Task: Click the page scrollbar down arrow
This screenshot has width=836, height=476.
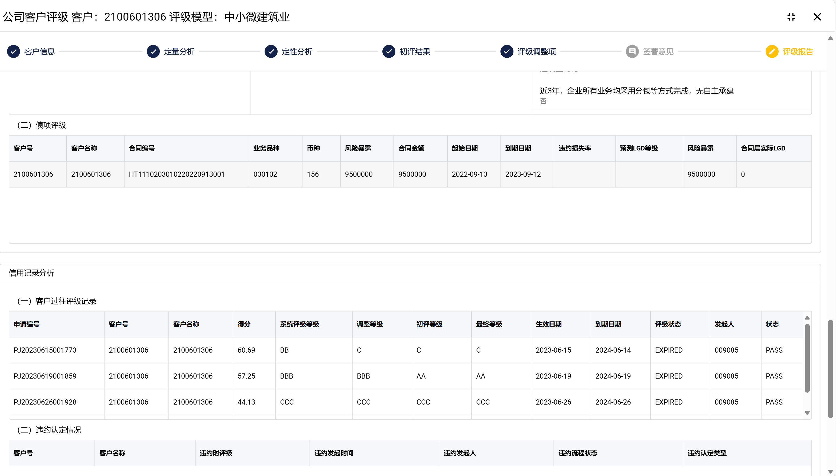Action: coord(830,471)
